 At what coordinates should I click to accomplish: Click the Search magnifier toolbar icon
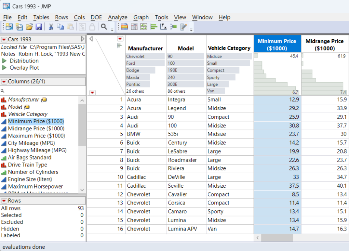[104, 27]
